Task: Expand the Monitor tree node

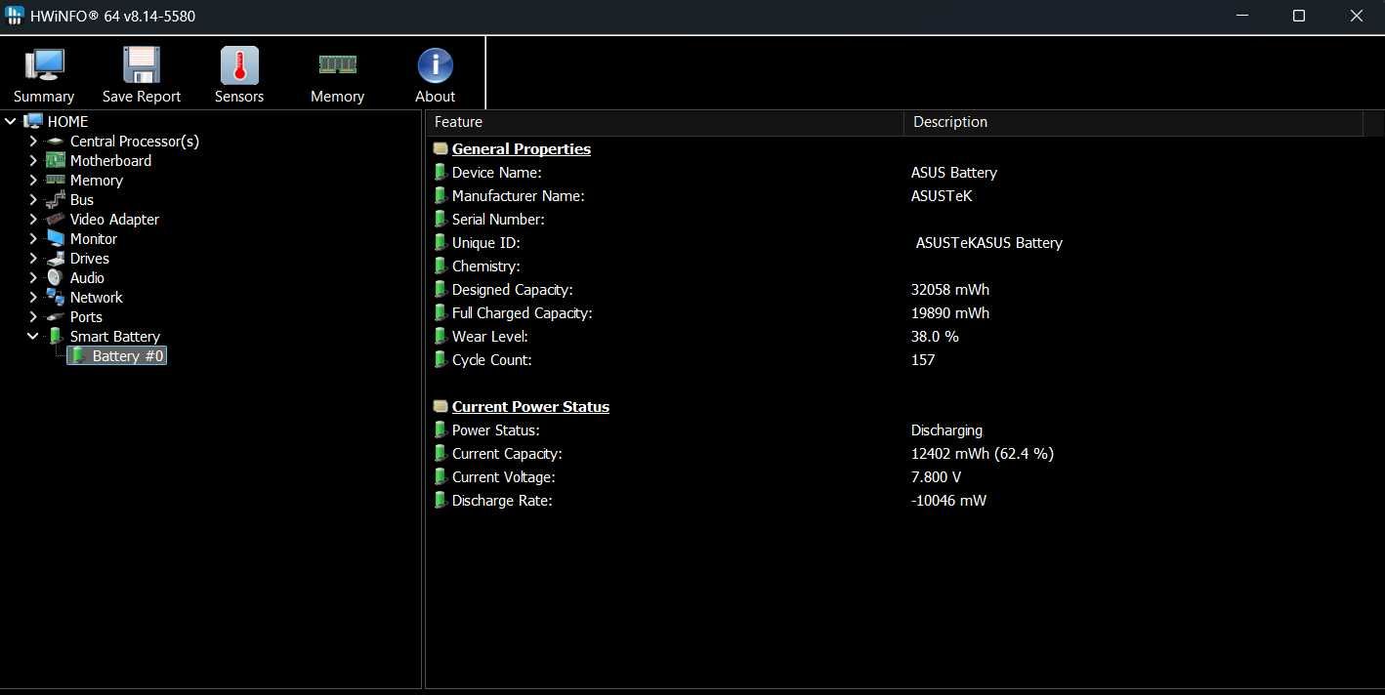Action: coord(33,238)
